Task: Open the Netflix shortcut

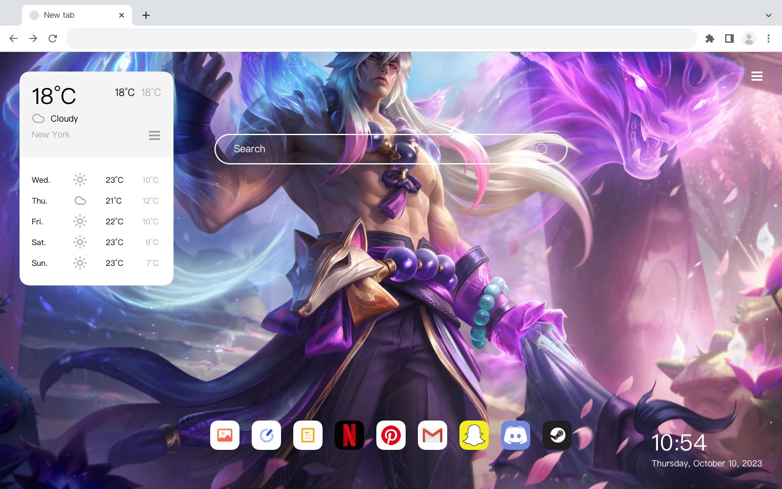Action: (349, 435)
